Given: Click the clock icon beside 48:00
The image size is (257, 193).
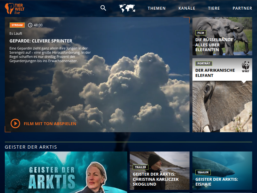Looking at the screenshot, I should (30, 25).
